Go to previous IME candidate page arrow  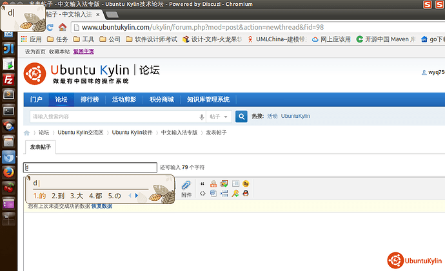click(x=130, y=196)
